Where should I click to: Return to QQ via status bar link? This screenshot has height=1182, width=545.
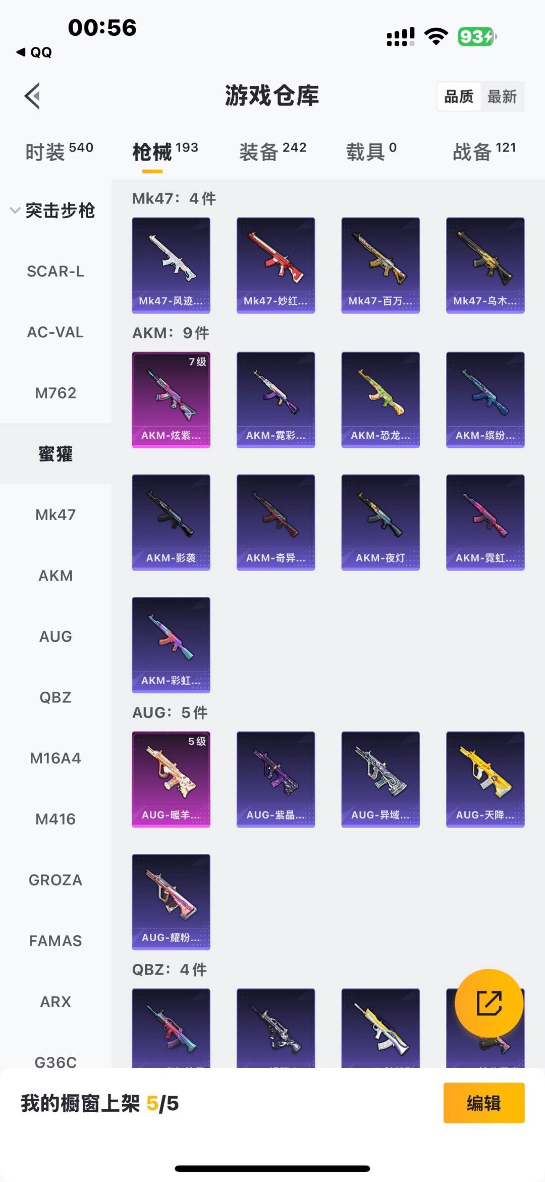(x=34, y=53)
